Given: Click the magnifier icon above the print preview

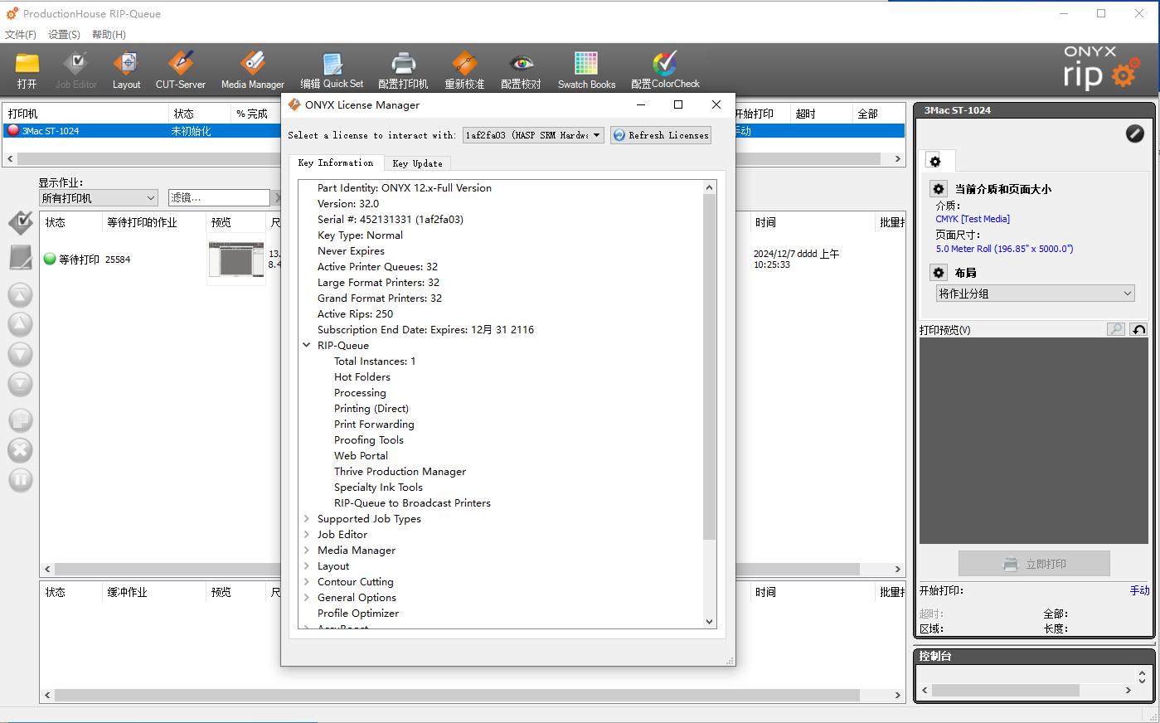Looking at the screenshot, I should [x=1116, y=329].
